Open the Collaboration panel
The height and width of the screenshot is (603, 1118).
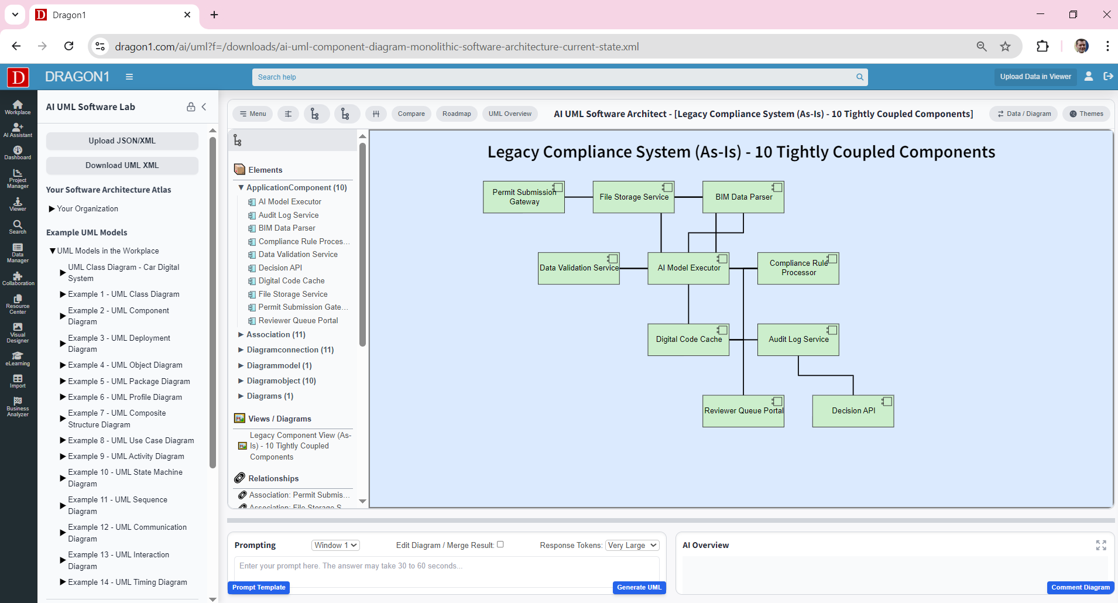[18, 279]
